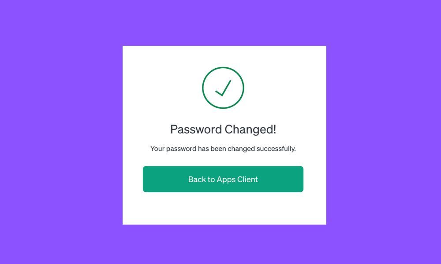Click the password changed successfully message
441x264 pixels.
[x=223, y=148]
